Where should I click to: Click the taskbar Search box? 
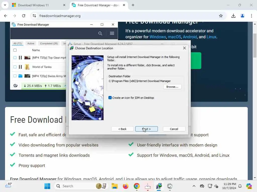click(81, 186)
